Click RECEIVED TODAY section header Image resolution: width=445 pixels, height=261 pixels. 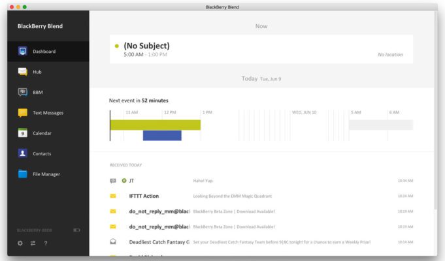[125, 165]
